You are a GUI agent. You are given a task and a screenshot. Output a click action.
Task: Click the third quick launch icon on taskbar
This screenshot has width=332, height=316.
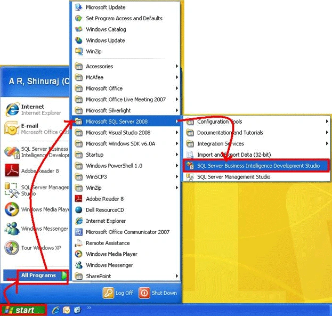click(77, 310)
